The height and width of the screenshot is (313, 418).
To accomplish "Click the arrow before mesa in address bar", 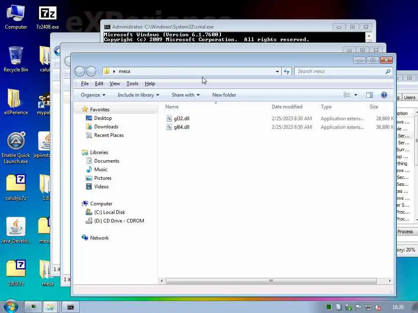I will [x=114, y=71].
